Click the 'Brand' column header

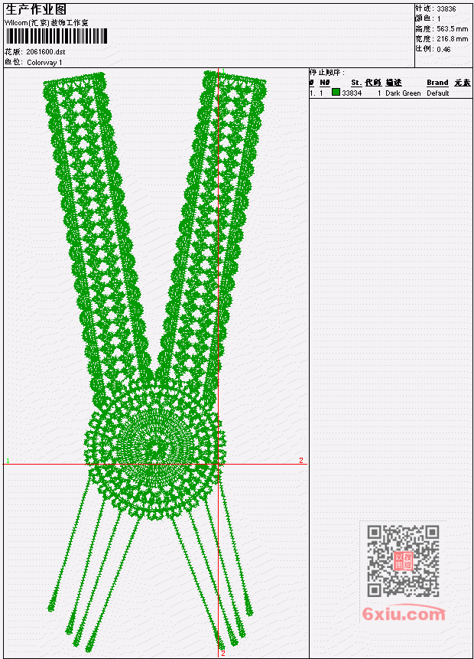pos(437,83)
